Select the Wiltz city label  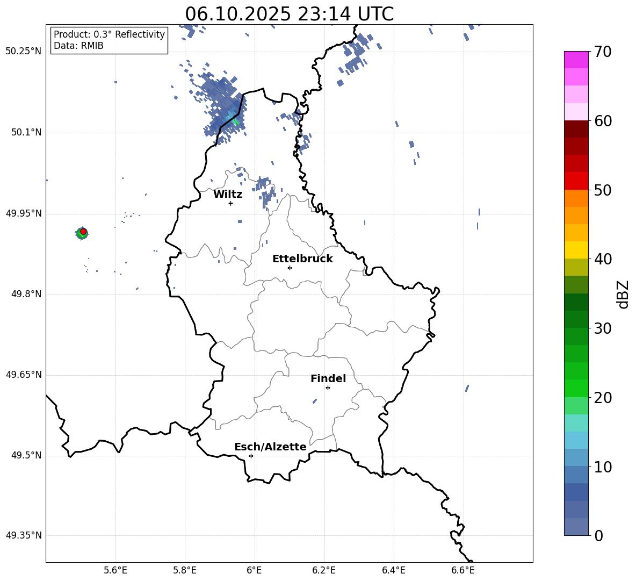[228, 195]
